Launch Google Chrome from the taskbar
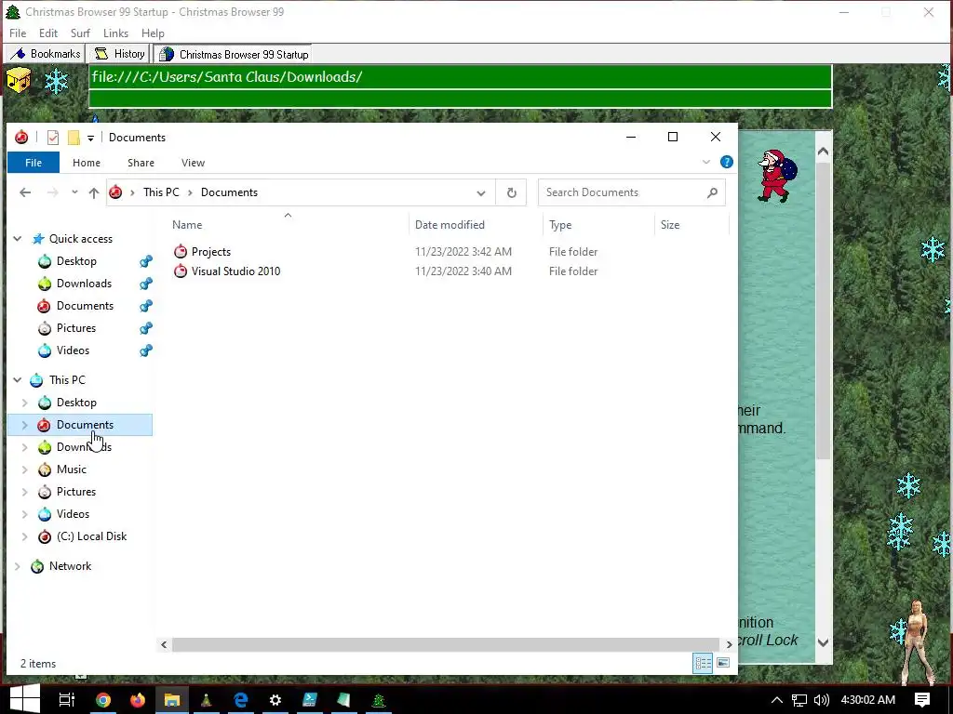953x714 pixels. click(103, 700)
